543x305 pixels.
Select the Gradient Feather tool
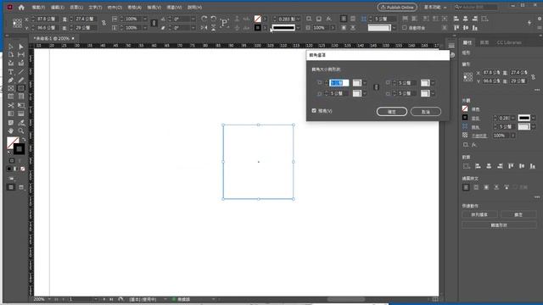click(21, 114)
